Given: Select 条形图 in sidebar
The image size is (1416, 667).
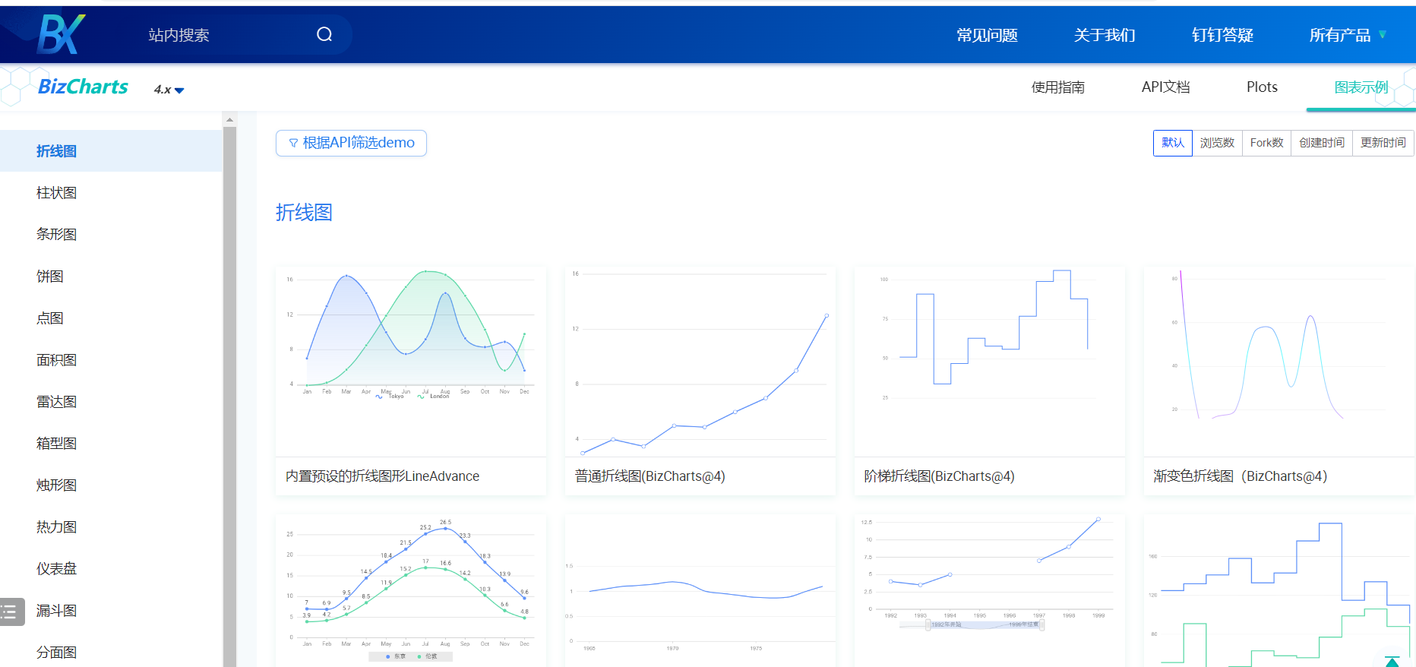Looking at the screenshot, I should [x=111, y=235].
